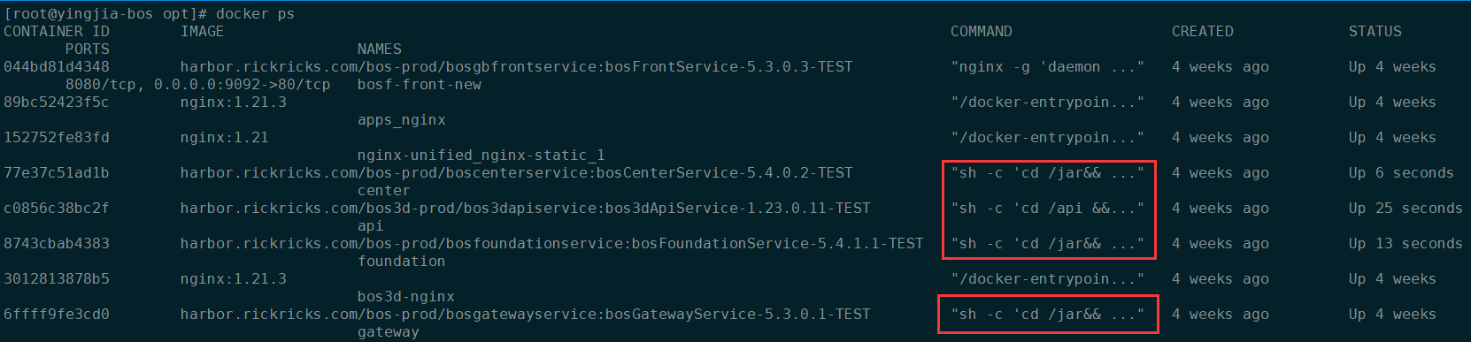Screen dimensions: 1471x342
Task: Click the bos3d-nginx container name
Action: [405, 296]
